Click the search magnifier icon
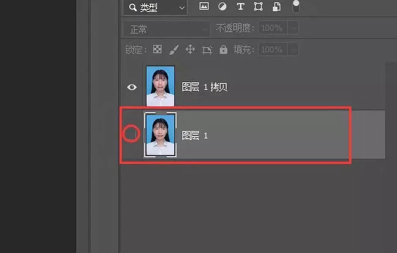This screenshot has height=253, width=397. [132, 7]
